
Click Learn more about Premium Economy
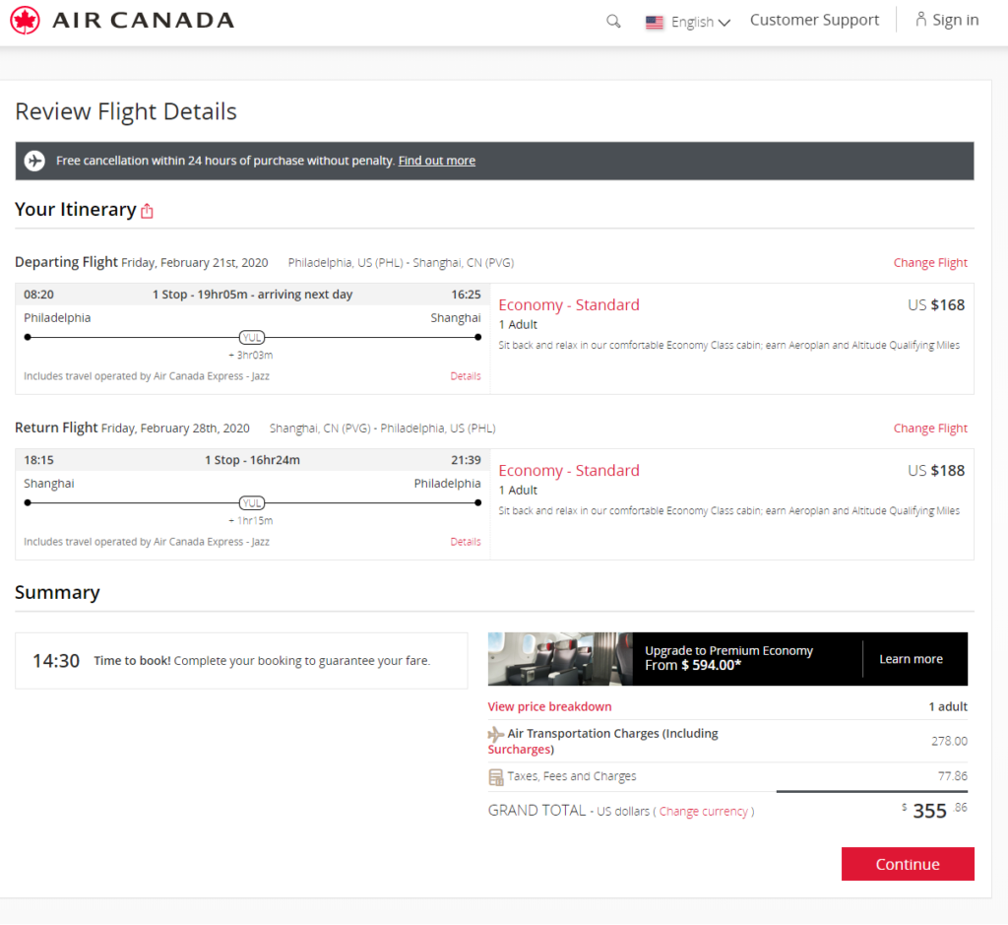click(x=911, y=659)
